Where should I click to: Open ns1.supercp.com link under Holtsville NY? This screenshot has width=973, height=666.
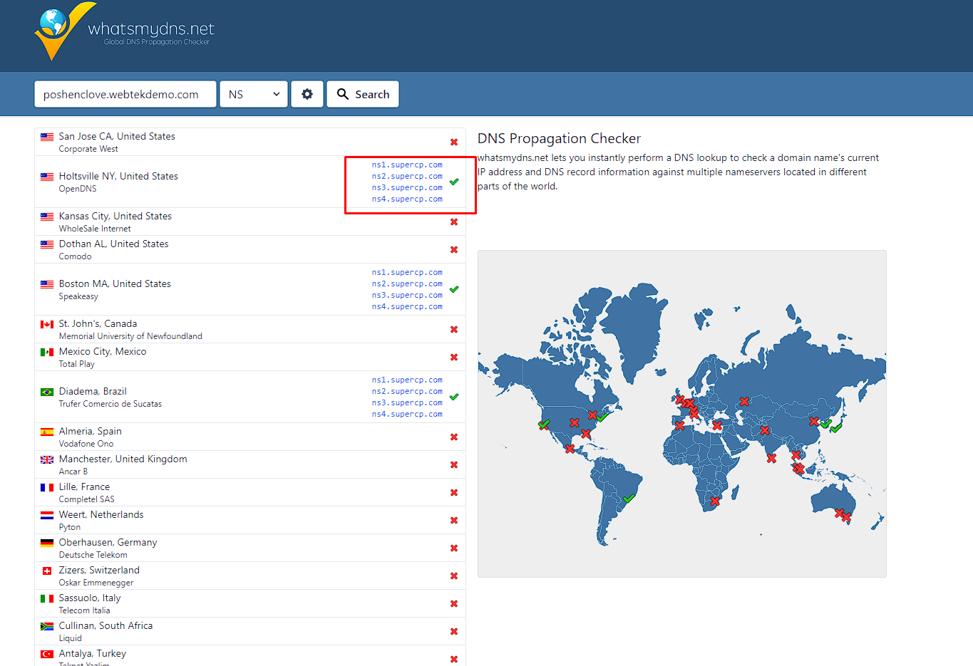pyautogui.click(x=407, y=165)
